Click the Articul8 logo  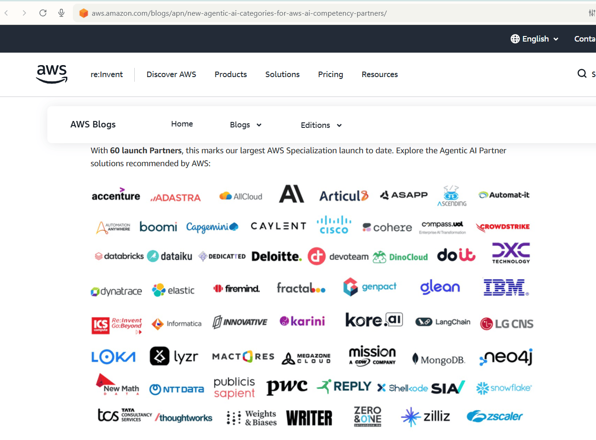[x=344, y=196]
